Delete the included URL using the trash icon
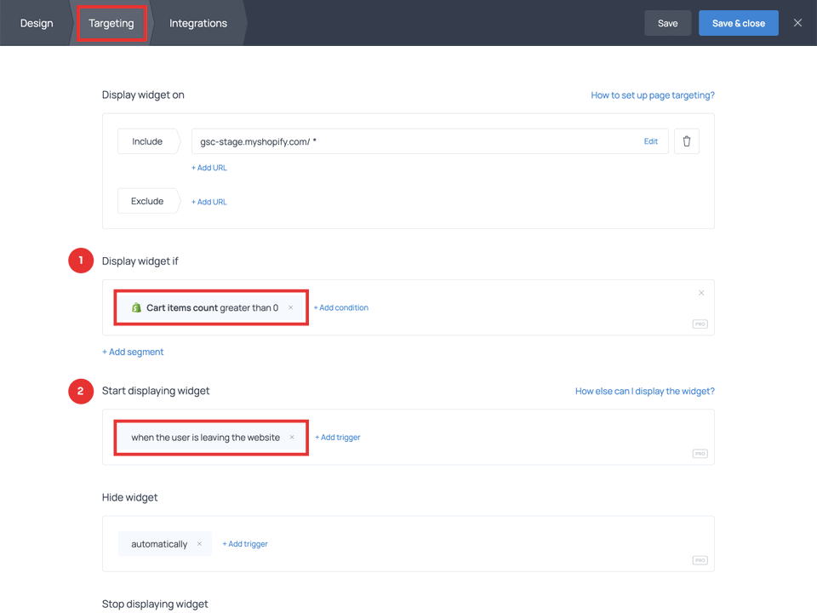The height and width of the screenshot is (613, 817). pos(687,140)
